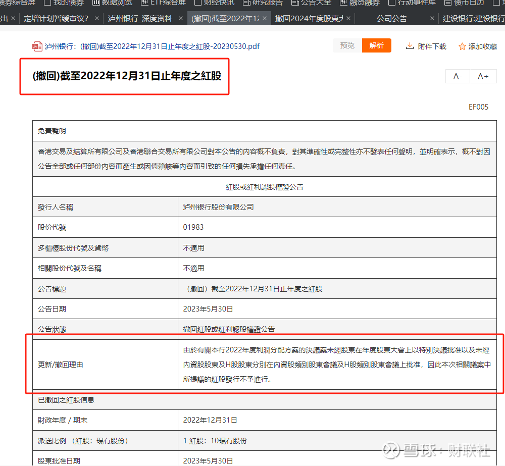Screen dimensions: 505x466
Task: Click the 公告狀態 label cell
Action: click(106, 329)
